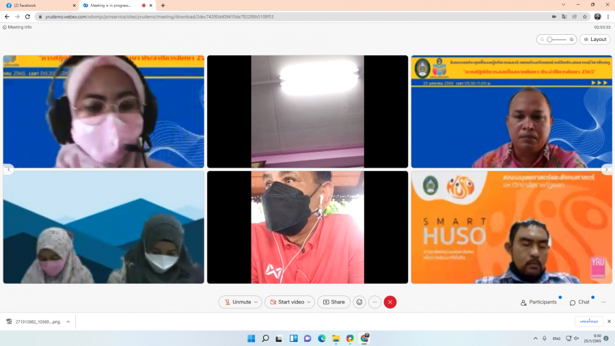
Task: Click the video grid zoom slider
Action: tap(557, 40)
